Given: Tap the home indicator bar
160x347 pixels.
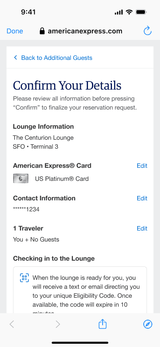Looking at the screenshot, I should (x=80, y=343).
